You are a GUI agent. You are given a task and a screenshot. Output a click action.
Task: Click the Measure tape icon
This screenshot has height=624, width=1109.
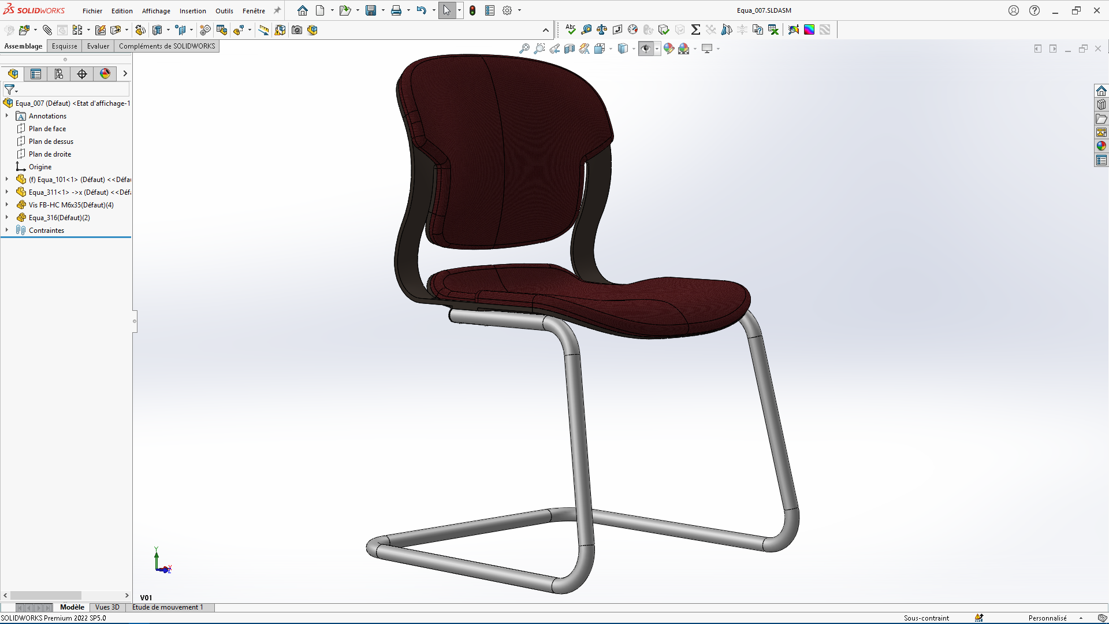coord(586,29)
